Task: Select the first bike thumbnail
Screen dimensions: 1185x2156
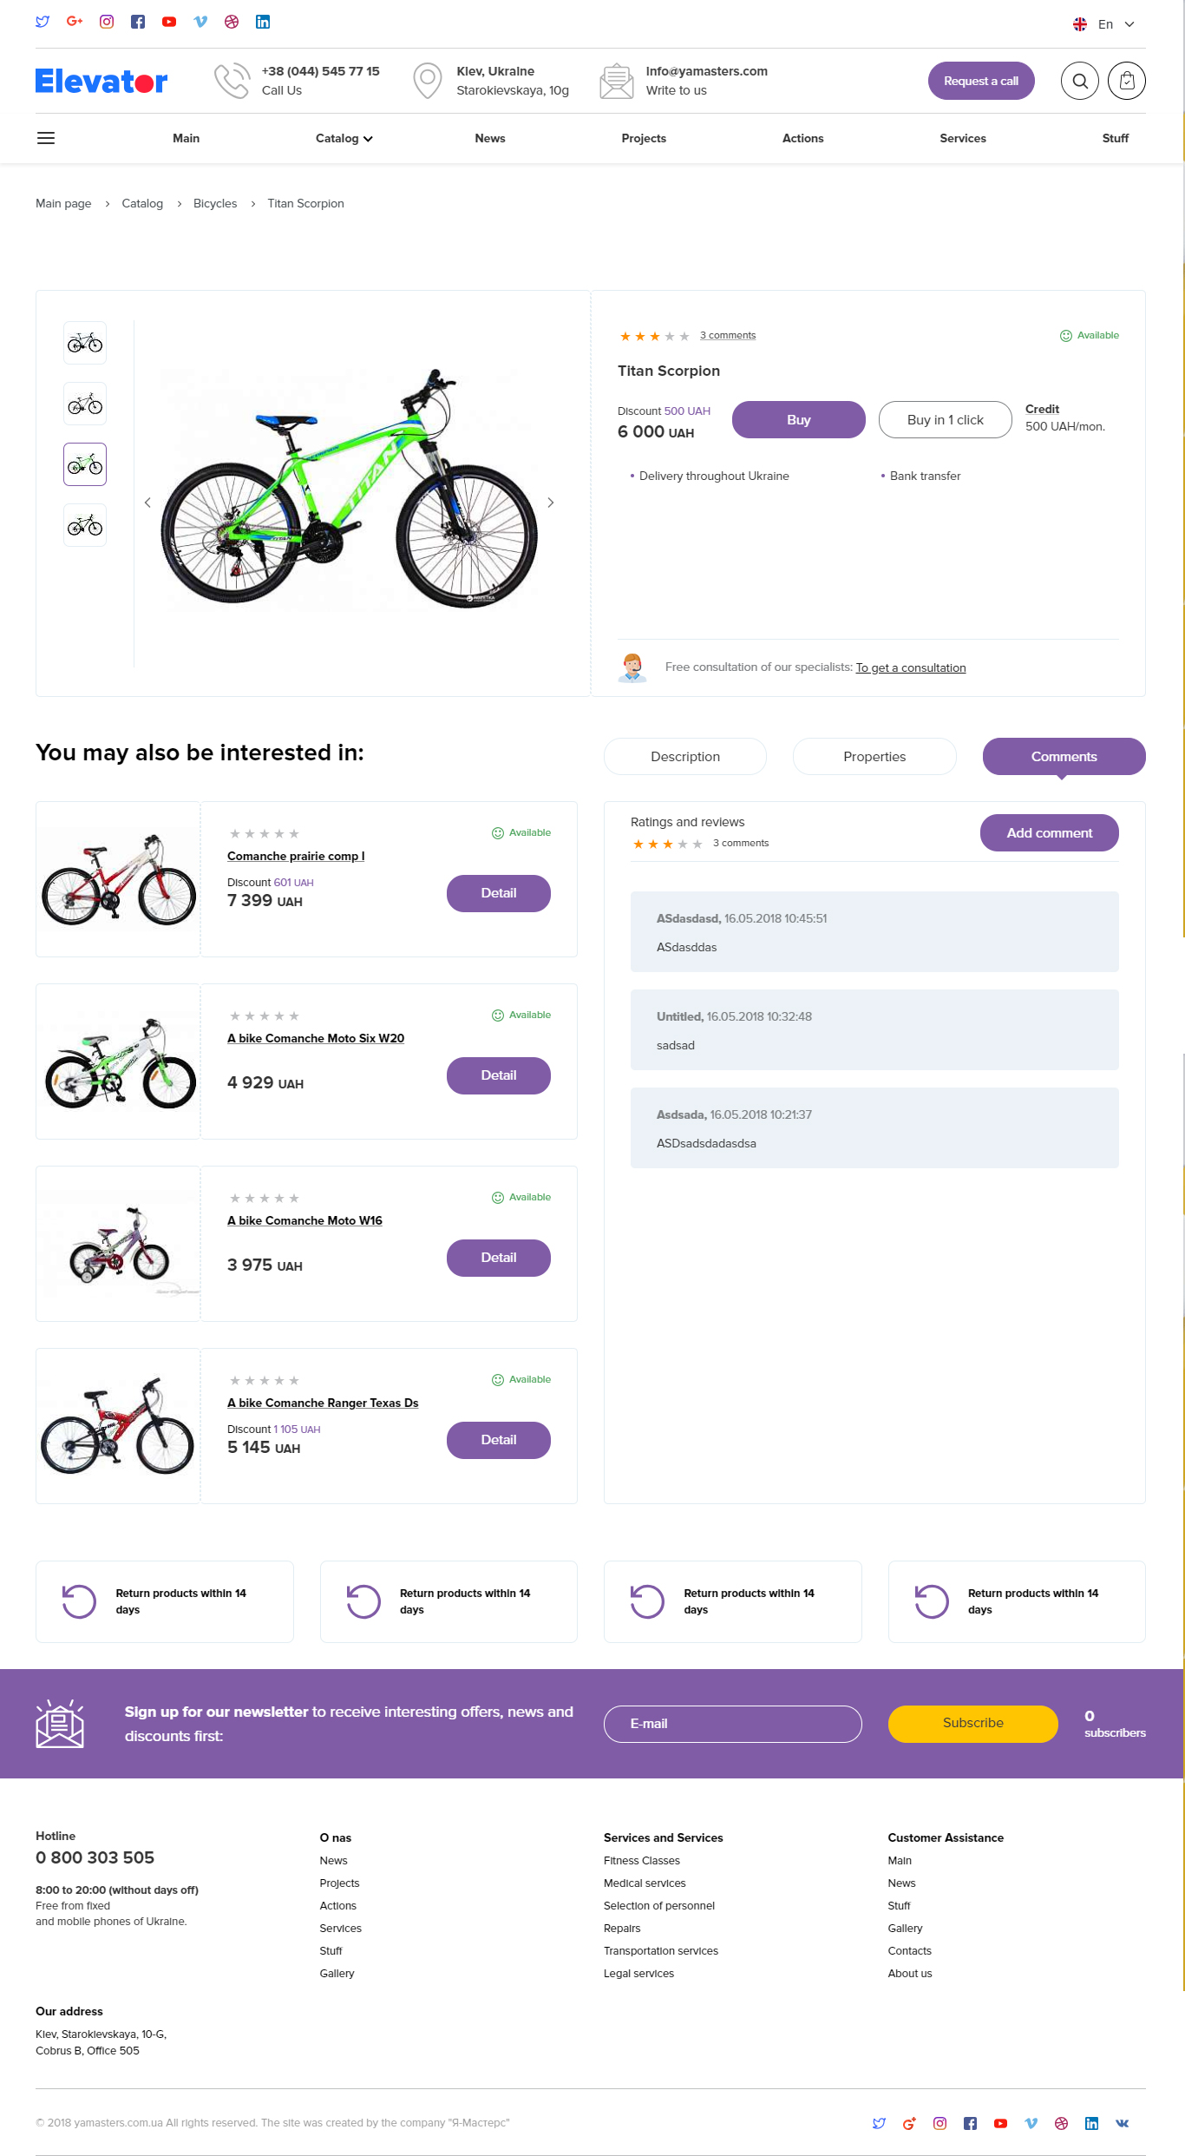Action: tap(85, 343)
